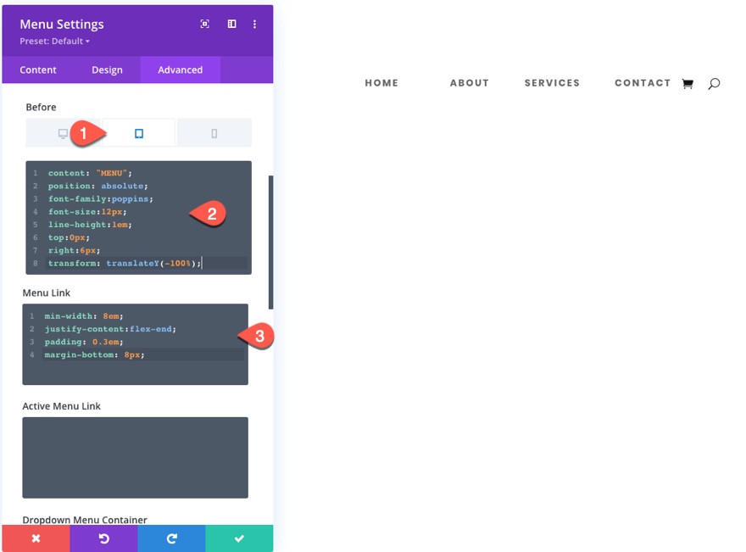Screen dimensions: 746x552
Task: Switch Before CSS to desktop view
Action: click(x=63, y=132)
